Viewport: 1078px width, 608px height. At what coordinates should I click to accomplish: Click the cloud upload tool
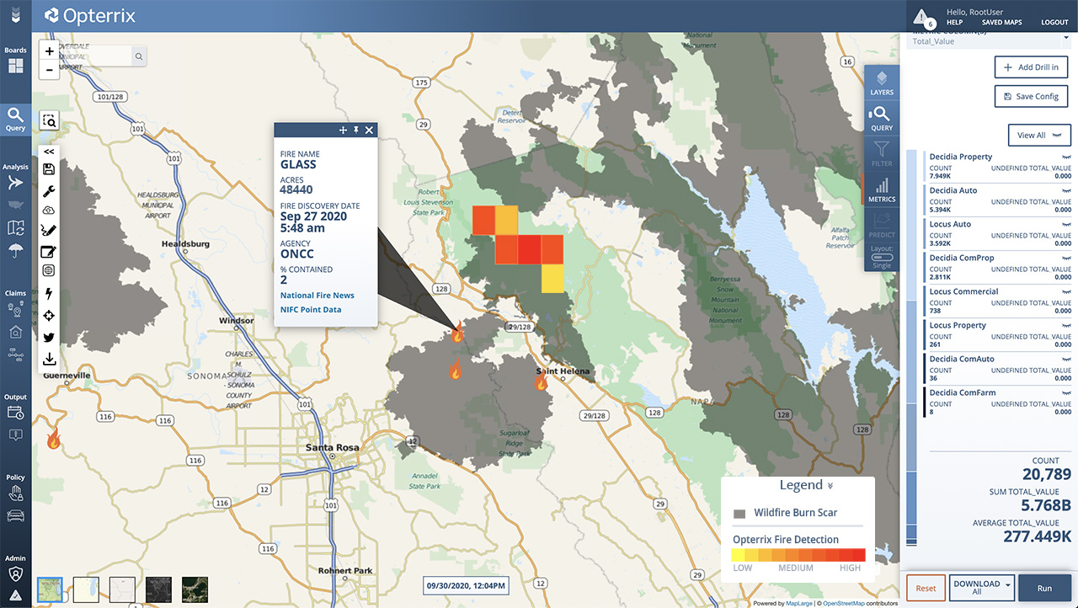point(49,210)
